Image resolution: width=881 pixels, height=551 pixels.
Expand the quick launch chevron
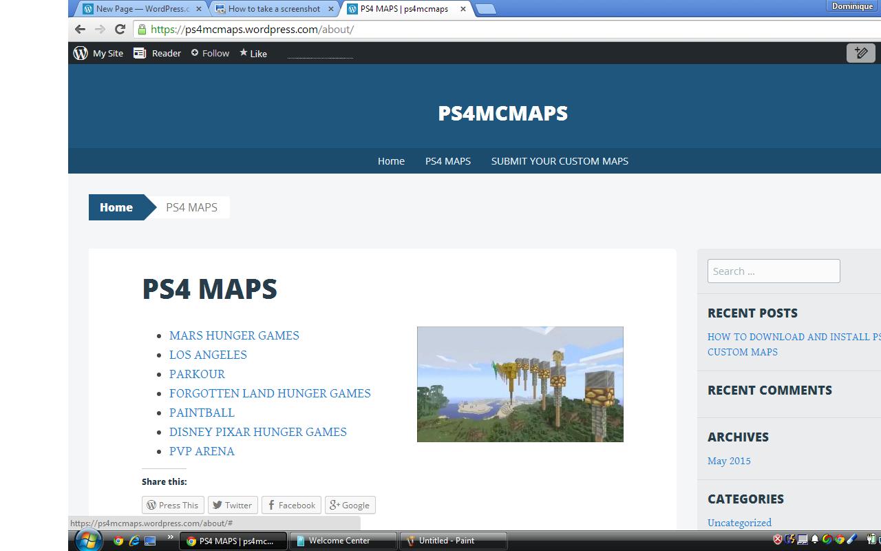pyautogui.click(x=170, y=537)
